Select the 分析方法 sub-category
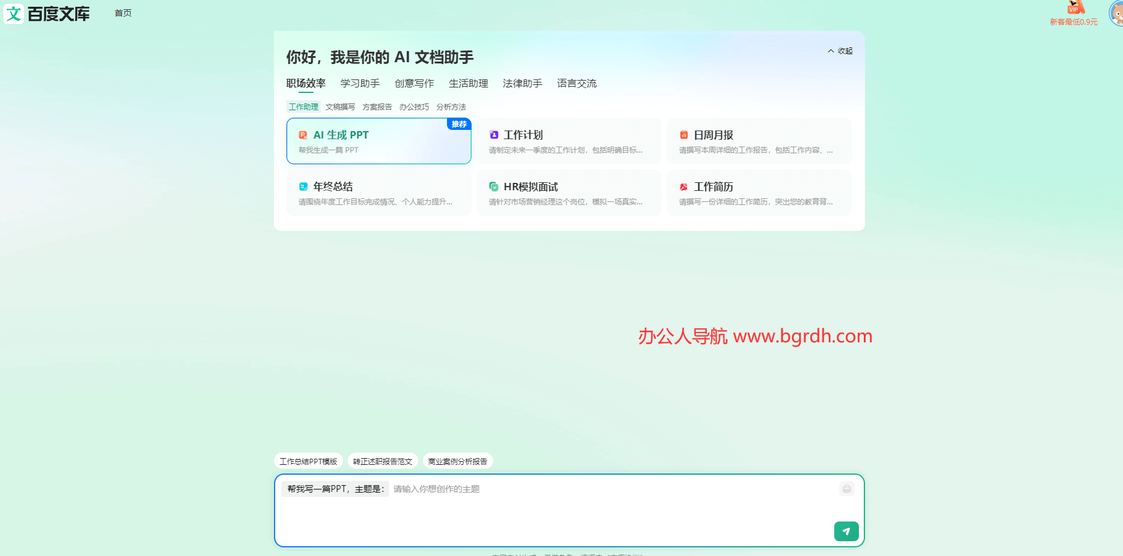This screenshot has height=556, width=1123. [451, 107]
